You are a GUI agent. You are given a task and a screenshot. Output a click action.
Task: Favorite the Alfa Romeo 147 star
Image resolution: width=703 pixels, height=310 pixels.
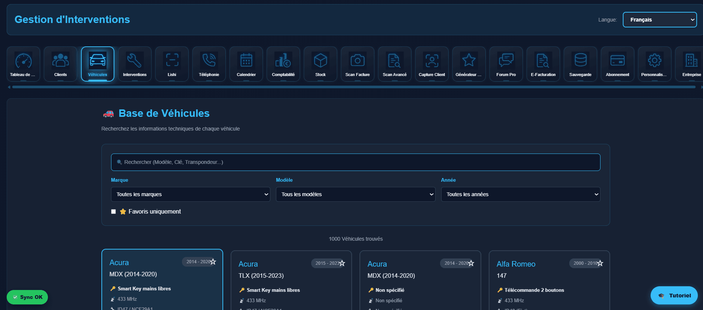tap(600, 263)
